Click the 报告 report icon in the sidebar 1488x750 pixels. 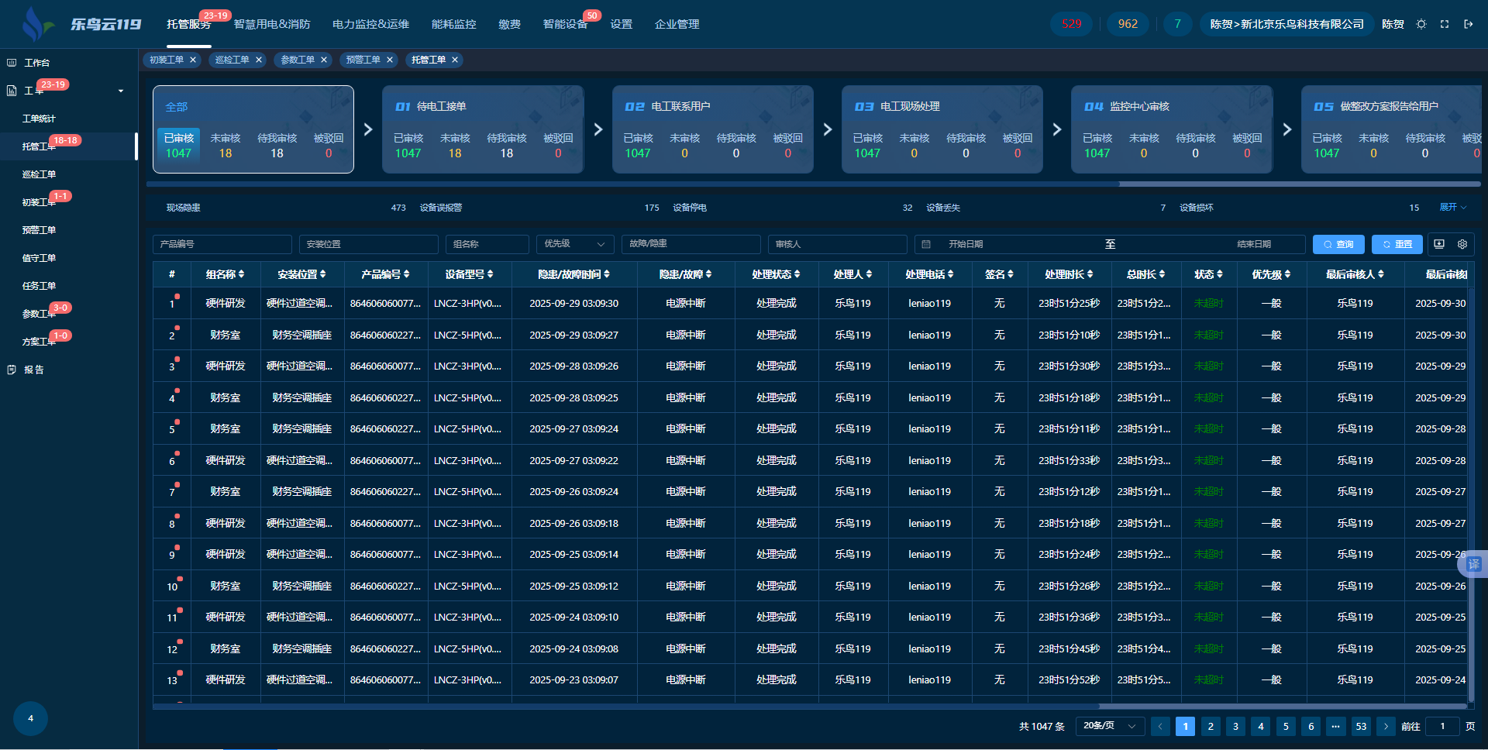(x=12, y=370)
